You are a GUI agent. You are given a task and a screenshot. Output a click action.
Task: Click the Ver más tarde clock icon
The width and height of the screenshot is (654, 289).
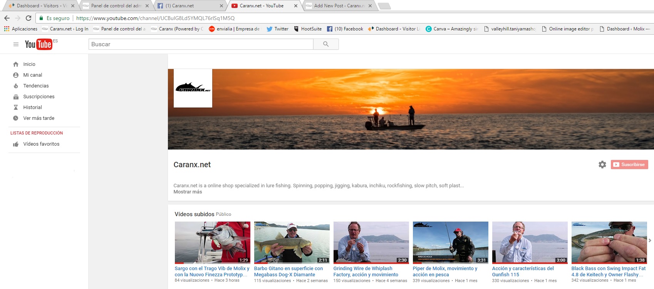16,118
